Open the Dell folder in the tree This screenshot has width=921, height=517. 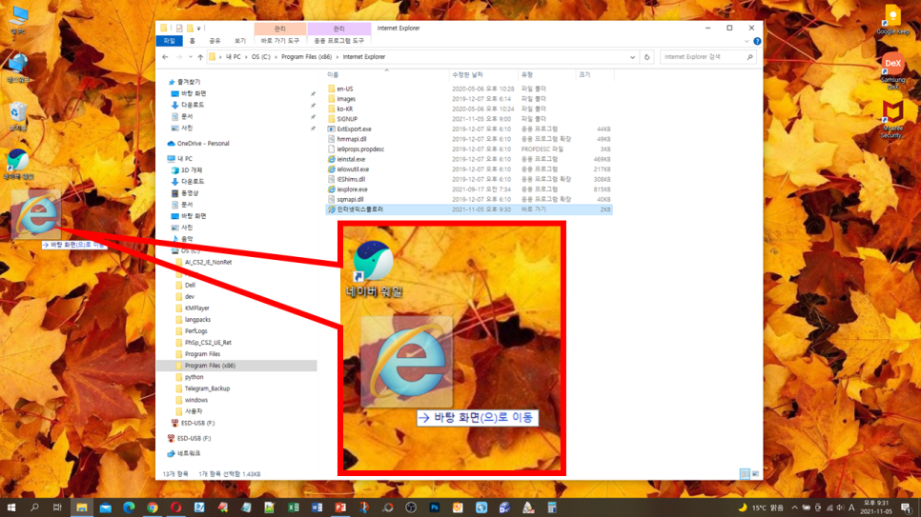pyautogui.click(x=190, y=285)
